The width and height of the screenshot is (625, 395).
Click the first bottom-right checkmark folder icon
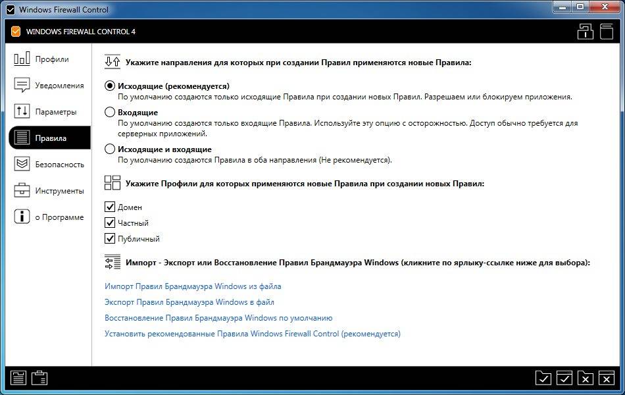543,377
